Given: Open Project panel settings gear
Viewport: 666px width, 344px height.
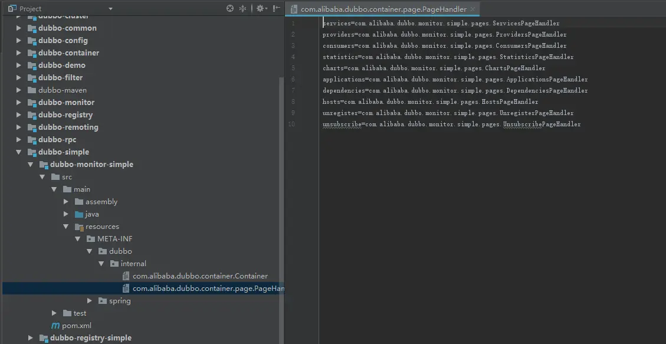Looking at the screenshot, I should tap(261, 8).
